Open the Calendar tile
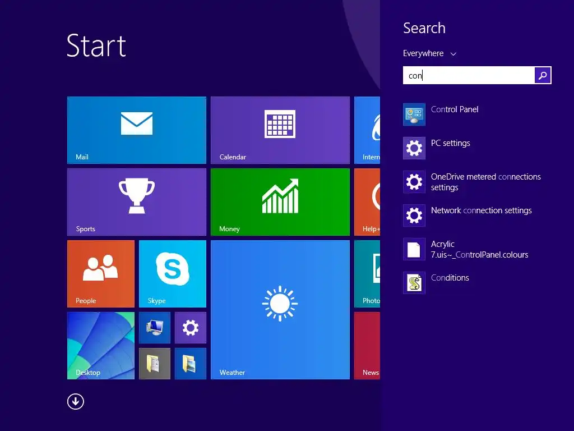The width and height of the screenshot is (574, 431). [280, 130]
